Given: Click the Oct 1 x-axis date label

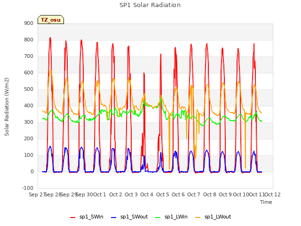Looking at the screenshot, I should (100, 194).
